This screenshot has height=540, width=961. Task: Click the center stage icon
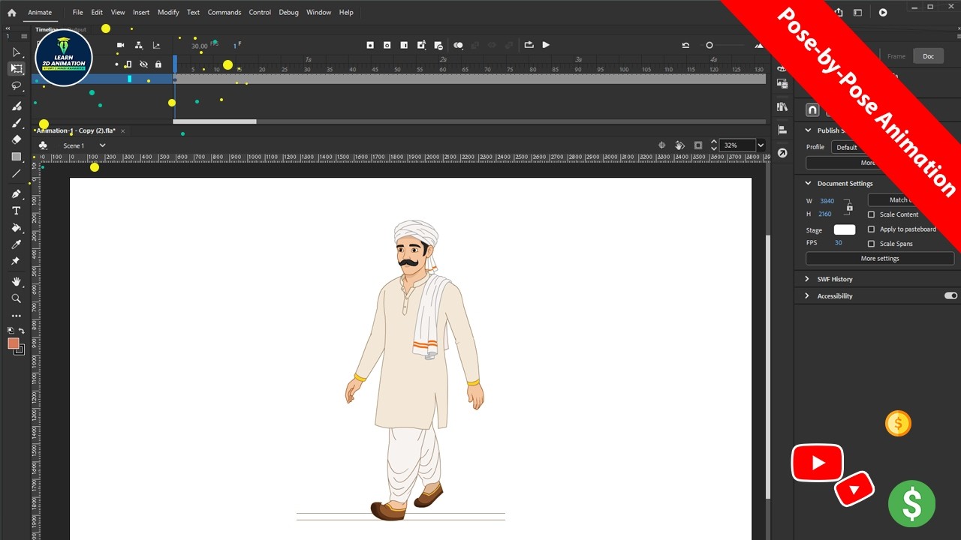[662, 145]
